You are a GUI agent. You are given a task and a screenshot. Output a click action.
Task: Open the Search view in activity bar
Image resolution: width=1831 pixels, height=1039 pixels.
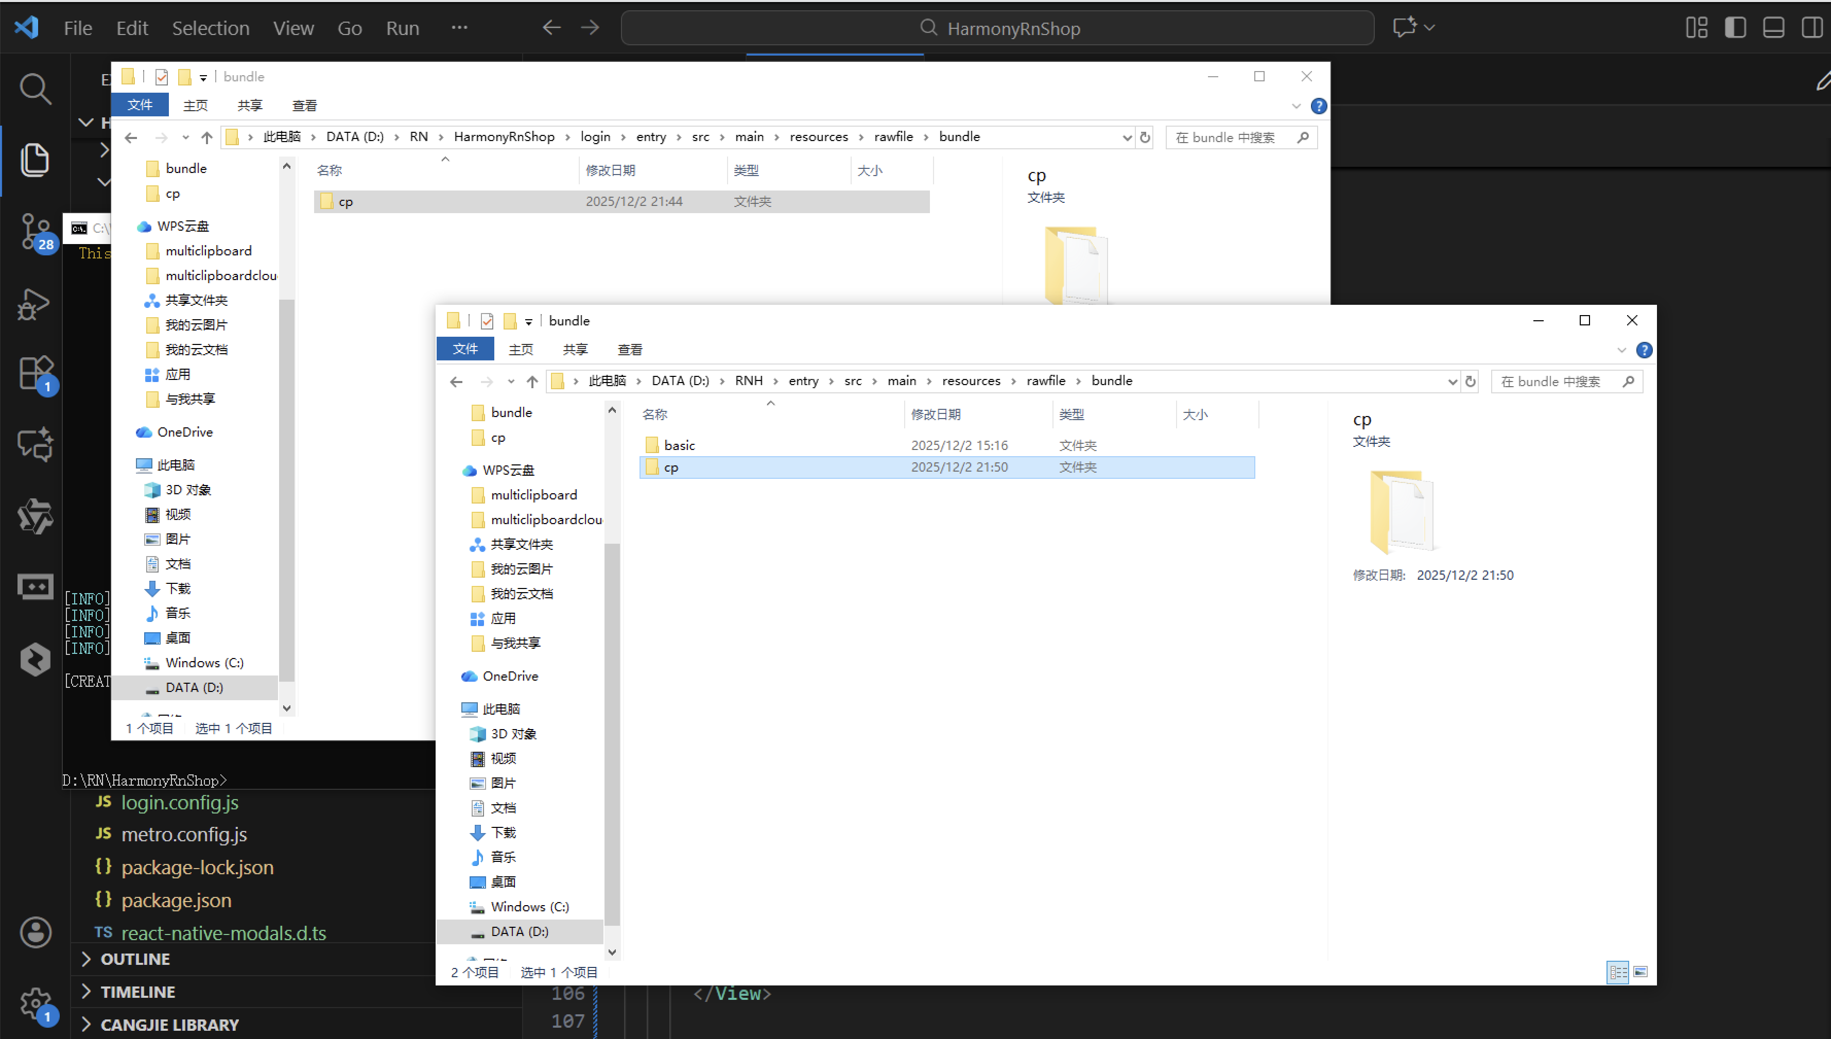34,89
